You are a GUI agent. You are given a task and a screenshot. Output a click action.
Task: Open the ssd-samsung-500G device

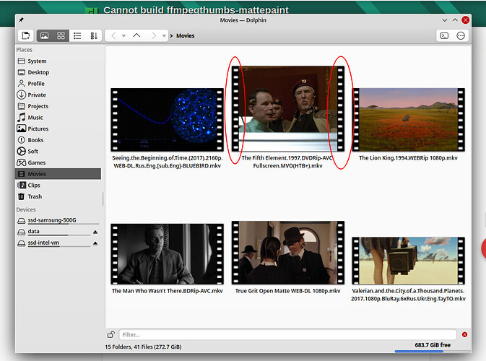click(58, 220)
